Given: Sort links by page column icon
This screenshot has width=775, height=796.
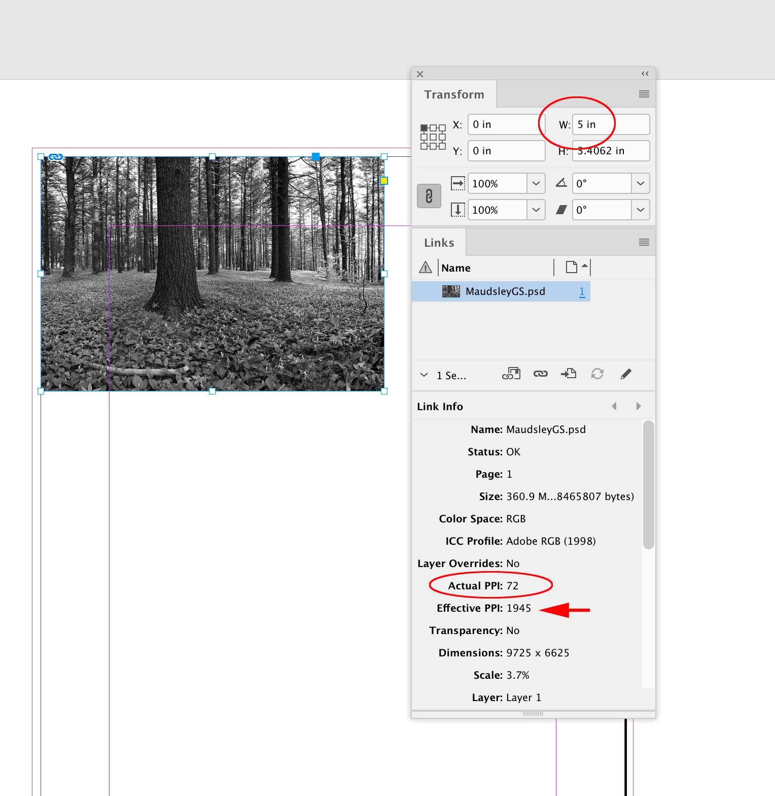Looking at the screenshot, I should [571, 267].
